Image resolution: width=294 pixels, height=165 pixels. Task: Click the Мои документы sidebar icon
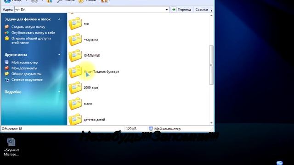pyautogui.click(x=7, y=68)
